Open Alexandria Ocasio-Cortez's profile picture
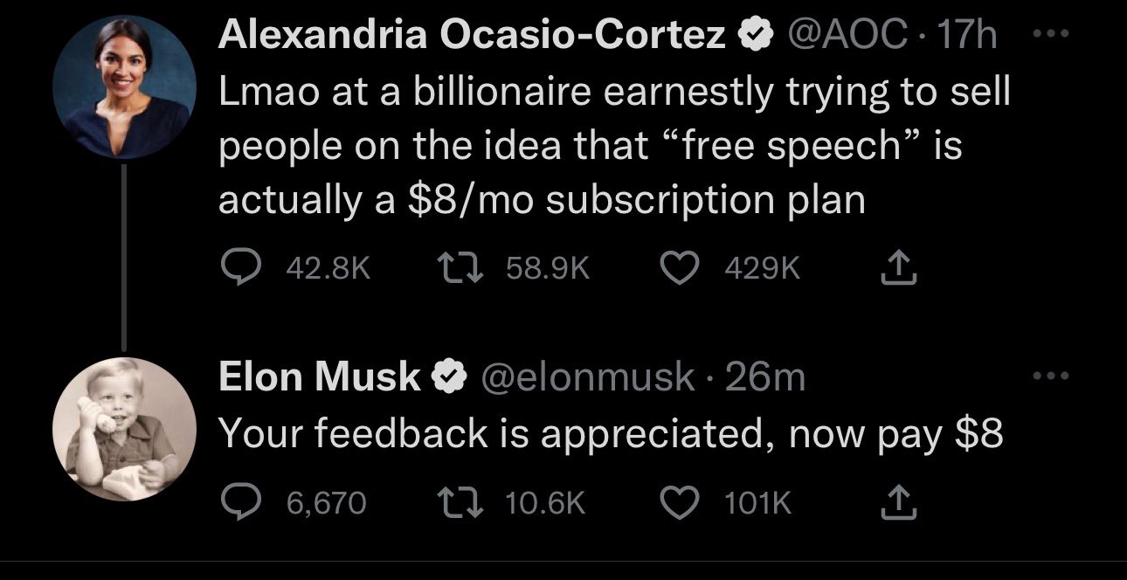This screenshot has height=580, width=1127. pyautogui.click(x=122, y=90)
